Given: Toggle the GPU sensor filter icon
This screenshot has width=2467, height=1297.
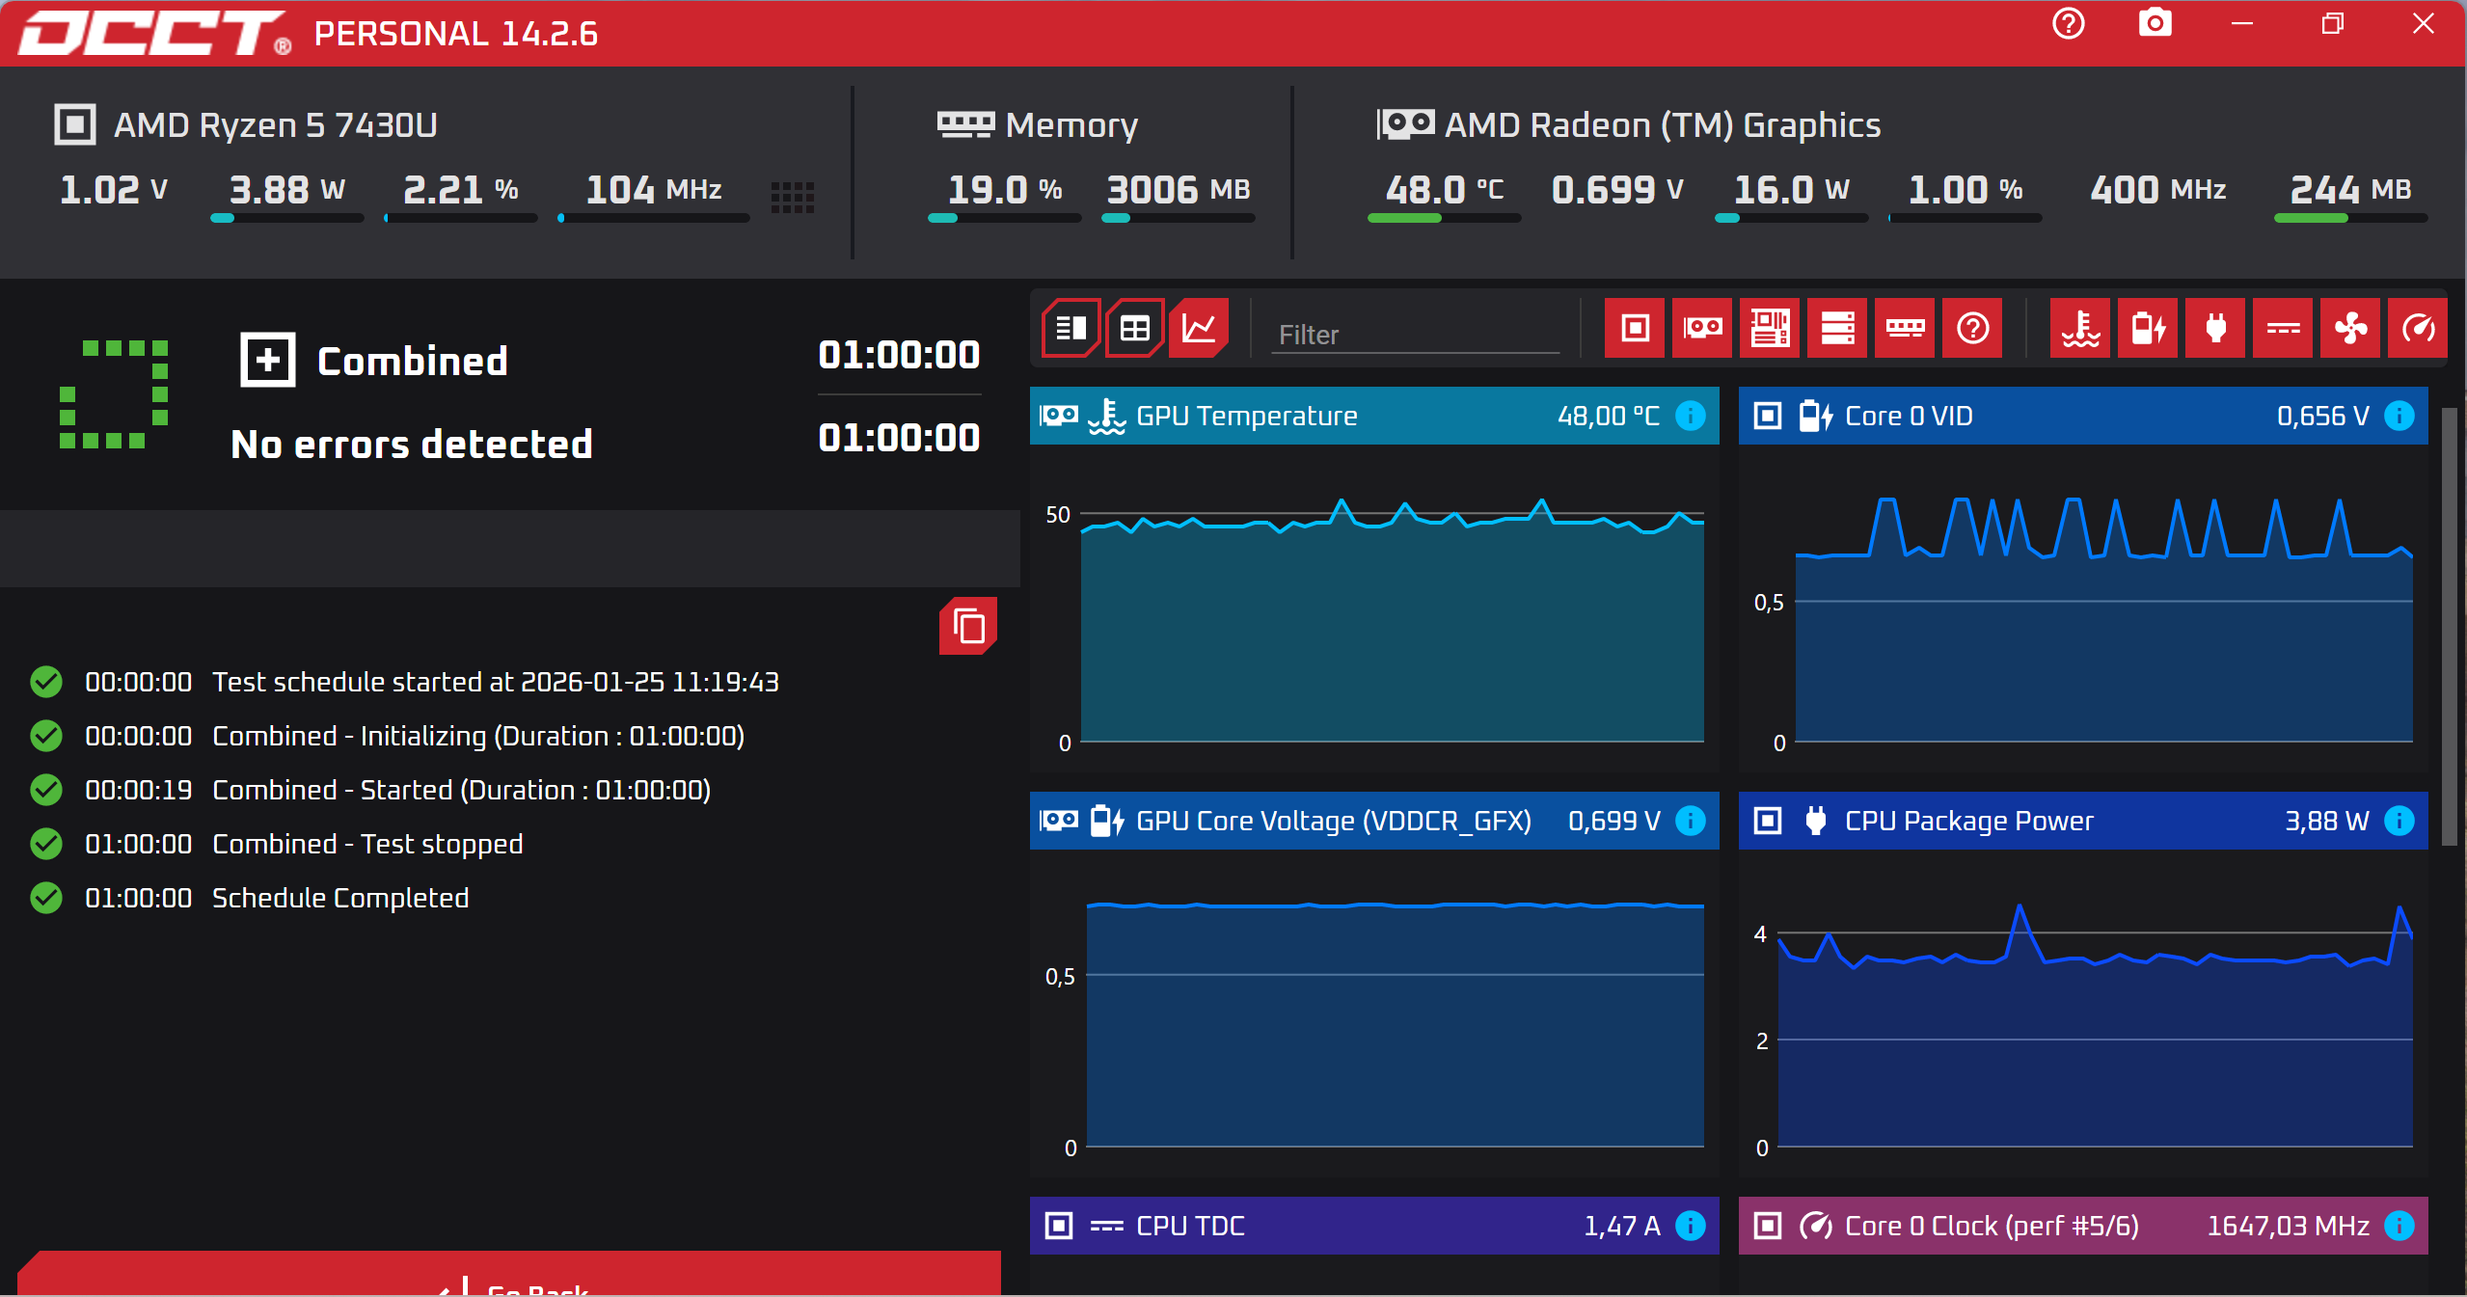Looking at the screenshot, I should point(1702,329).
